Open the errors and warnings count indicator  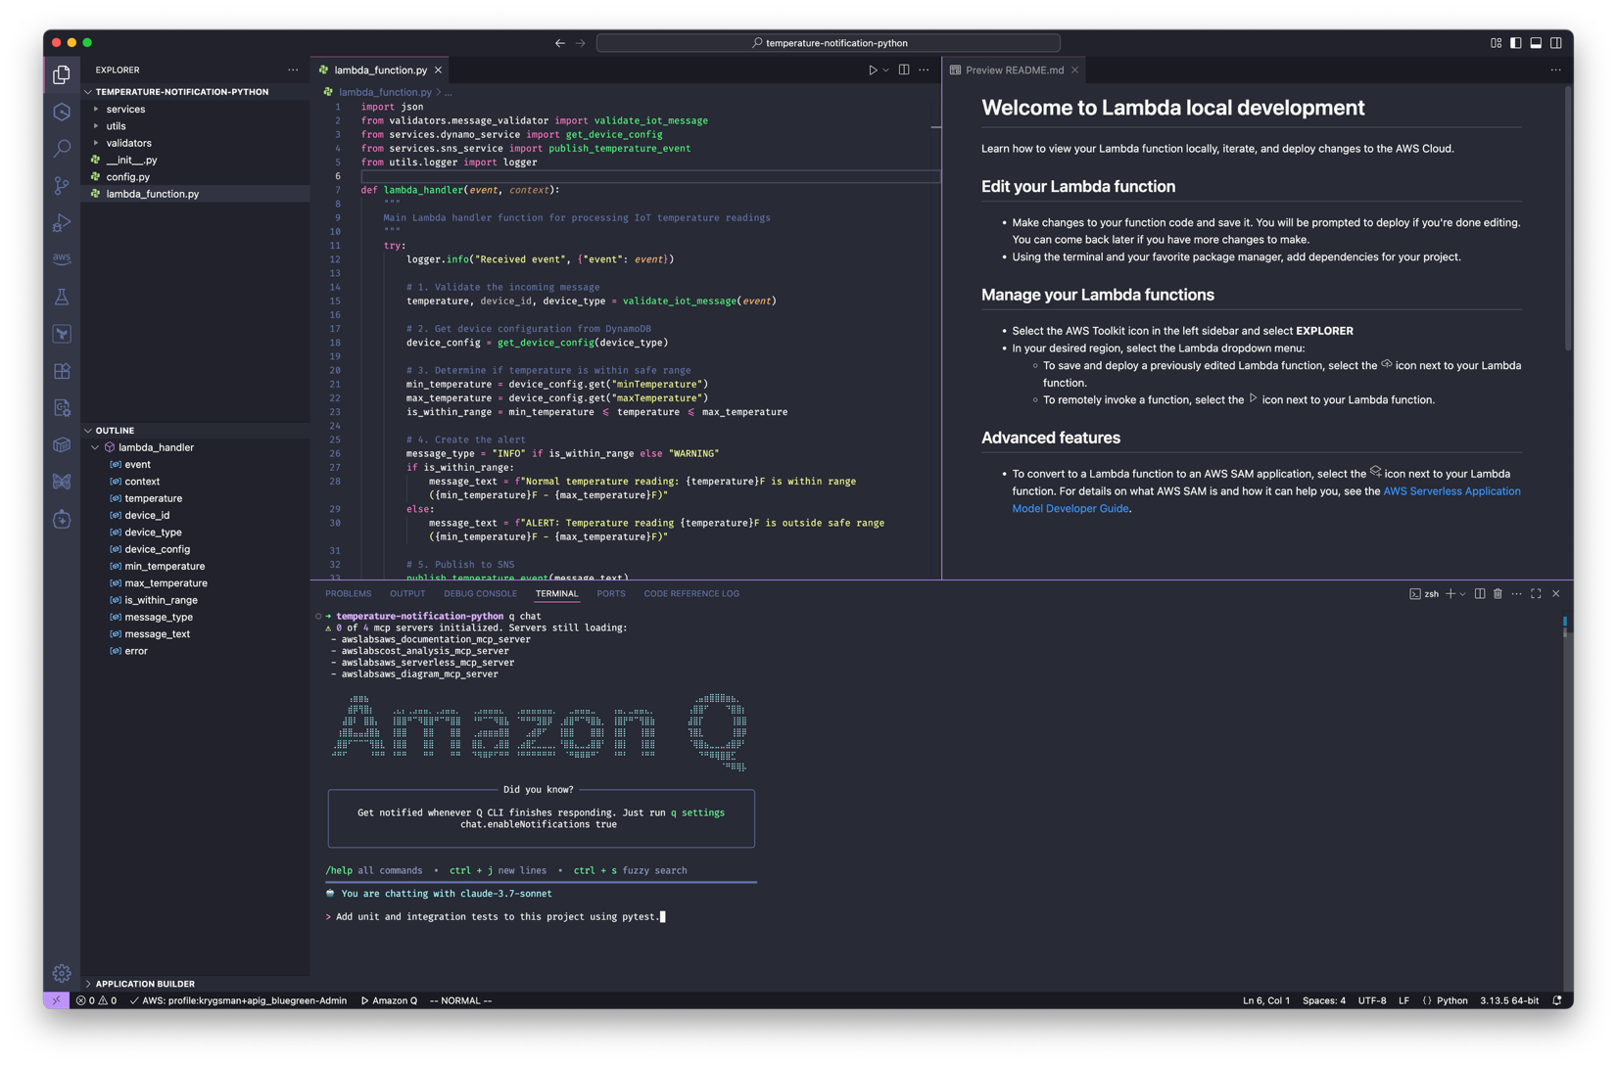96,1000
